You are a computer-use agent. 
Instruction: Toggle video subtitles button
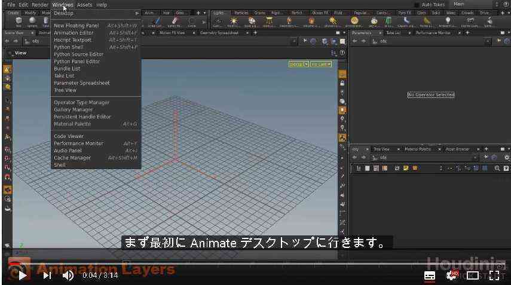pos(430,276)
